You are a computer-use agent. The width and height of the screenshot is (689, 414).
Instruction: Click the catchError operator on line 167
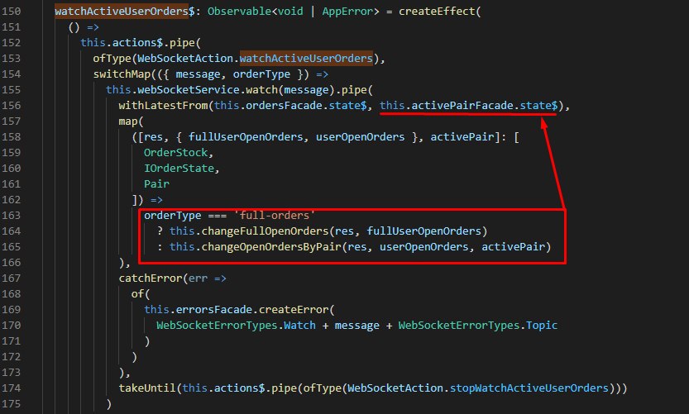click(x=151, y=278)
